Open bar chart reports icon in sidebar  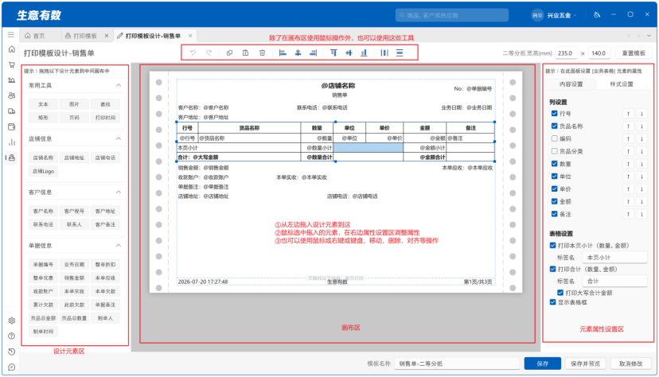[x=12, y=142]
